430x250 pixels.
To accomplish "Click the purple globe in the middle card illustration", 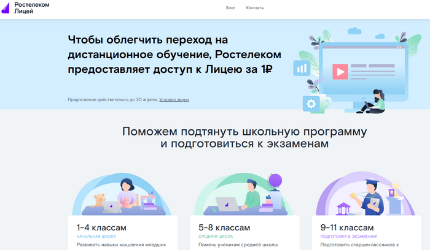I will point(275,181).
